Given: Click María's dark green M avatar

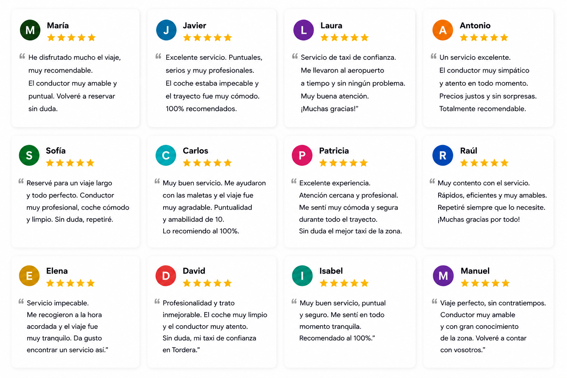Looking at the screenshot, I should (30, 30).
